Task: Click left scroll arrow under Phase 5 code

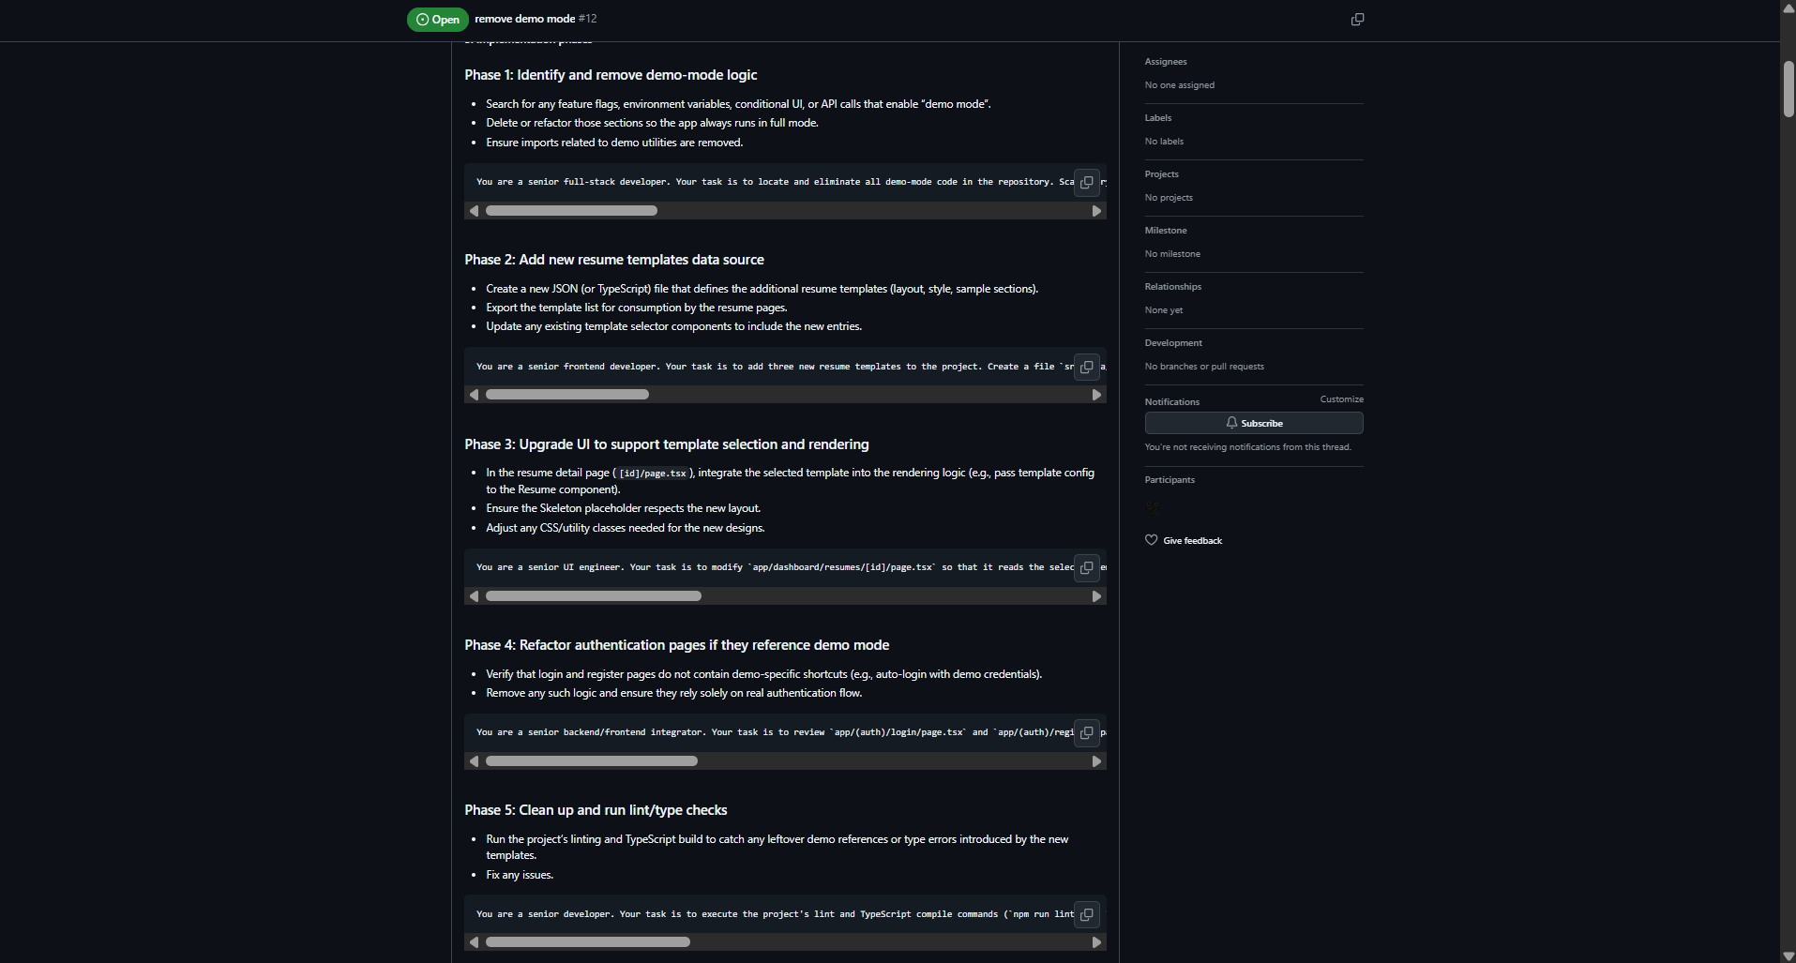Action: click(474, 942)
